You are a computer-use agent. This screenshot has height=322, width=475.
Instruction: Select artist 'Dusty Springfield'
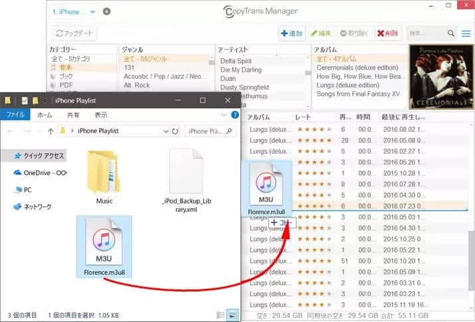click(x=244, y=87)
